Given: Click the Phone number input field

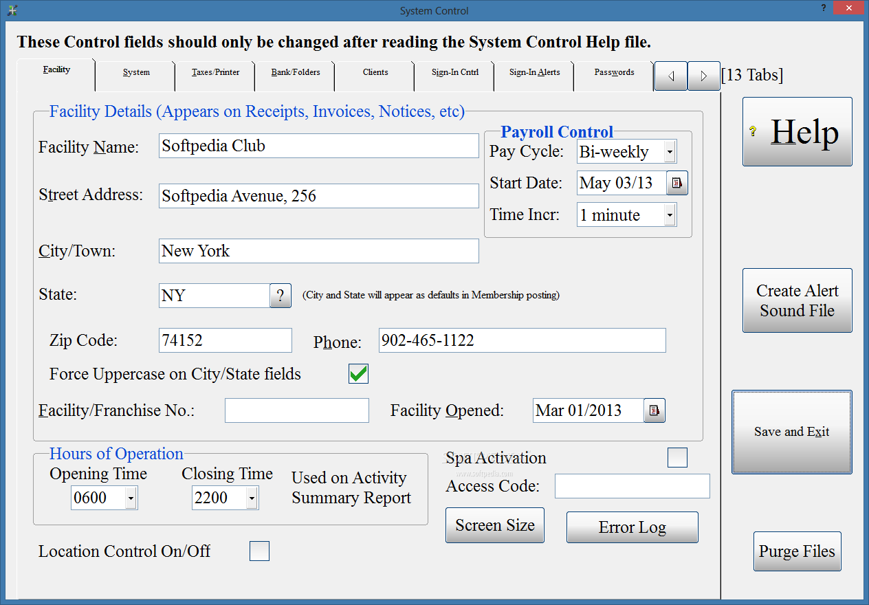Looking at the screenshot, I should click(x=522, y=340).
